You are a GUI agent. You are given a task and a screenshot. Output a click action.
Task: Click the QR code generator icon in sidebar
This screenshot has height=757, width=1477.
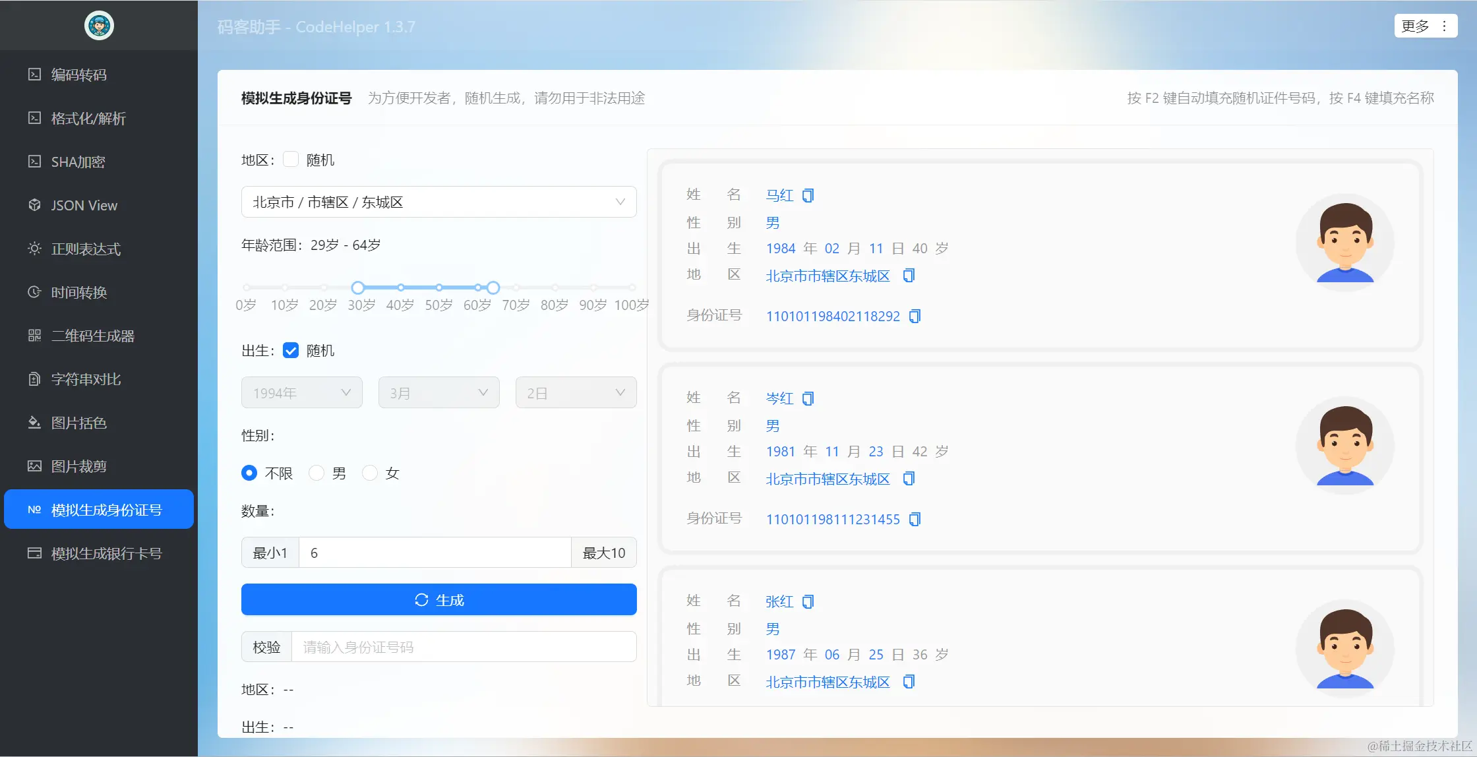34,336
